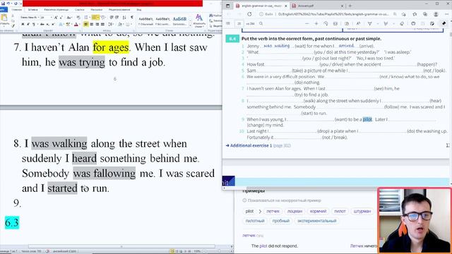This screenshot has height=254, width=452.
Task: Show or hide paragraph marks
Action: [x=132, y=18]
